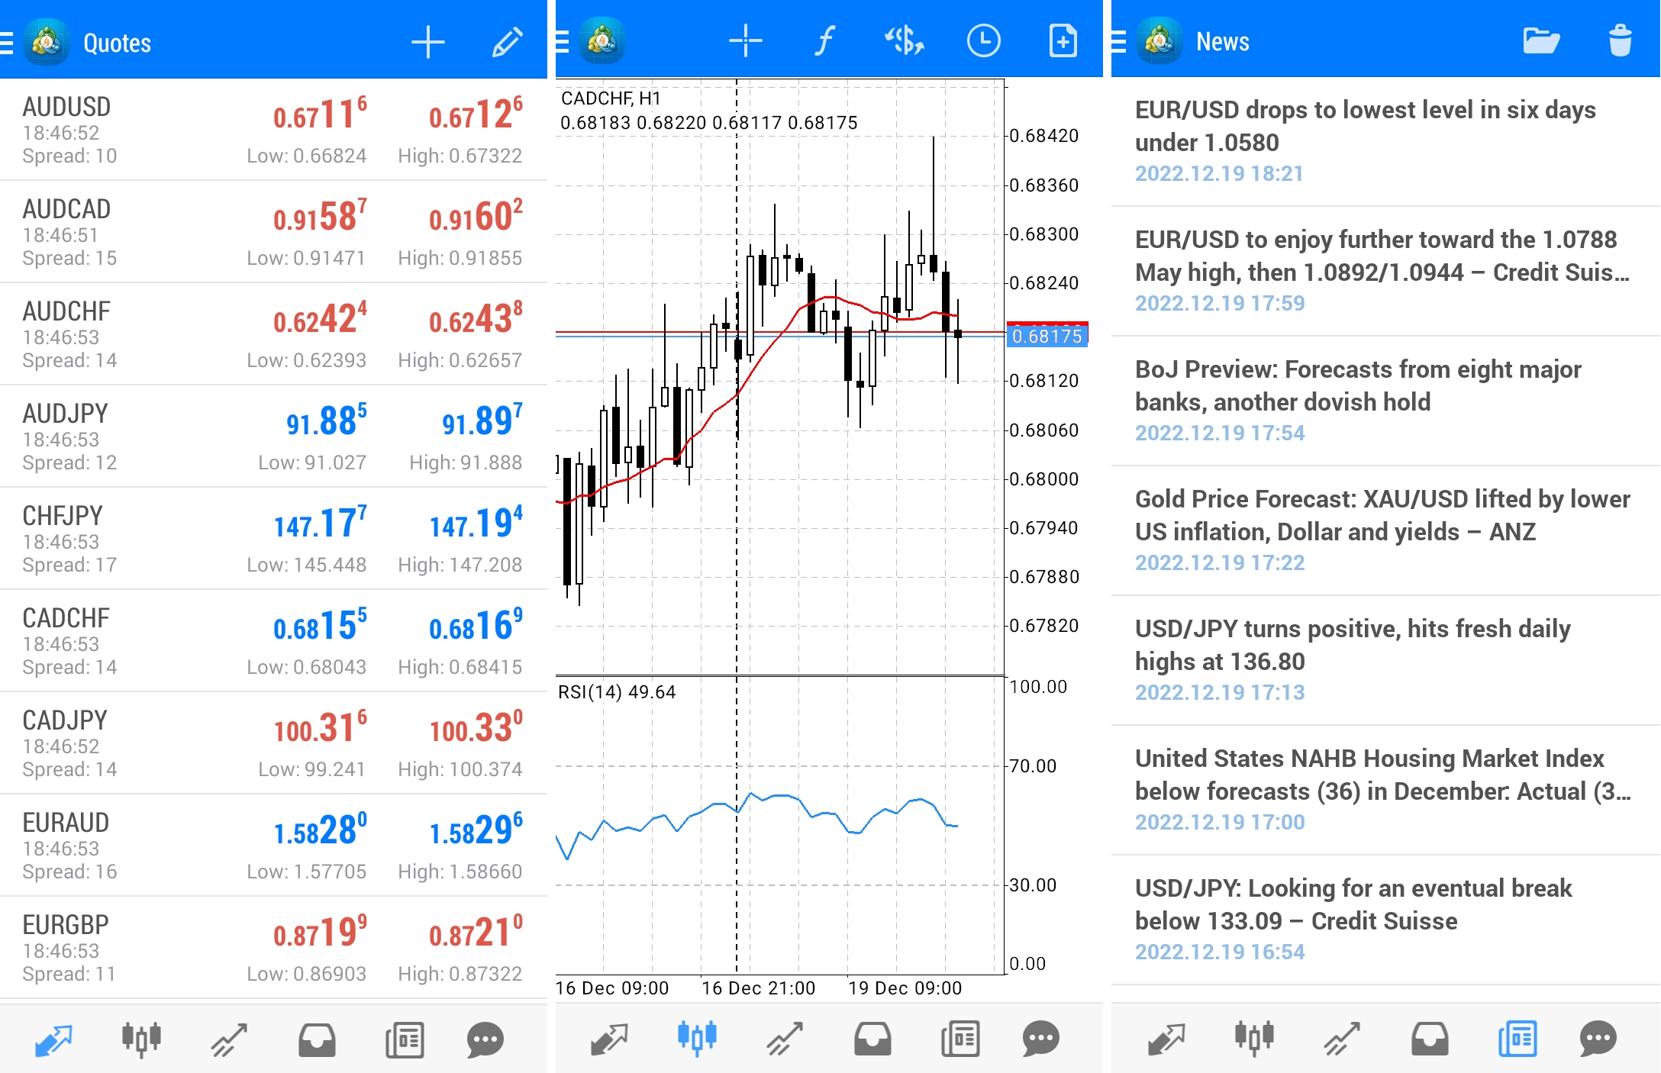Select the RSI(14) 49.64 indicator label
This screenshot has height=1073, width=1661.
pos(617,692)
